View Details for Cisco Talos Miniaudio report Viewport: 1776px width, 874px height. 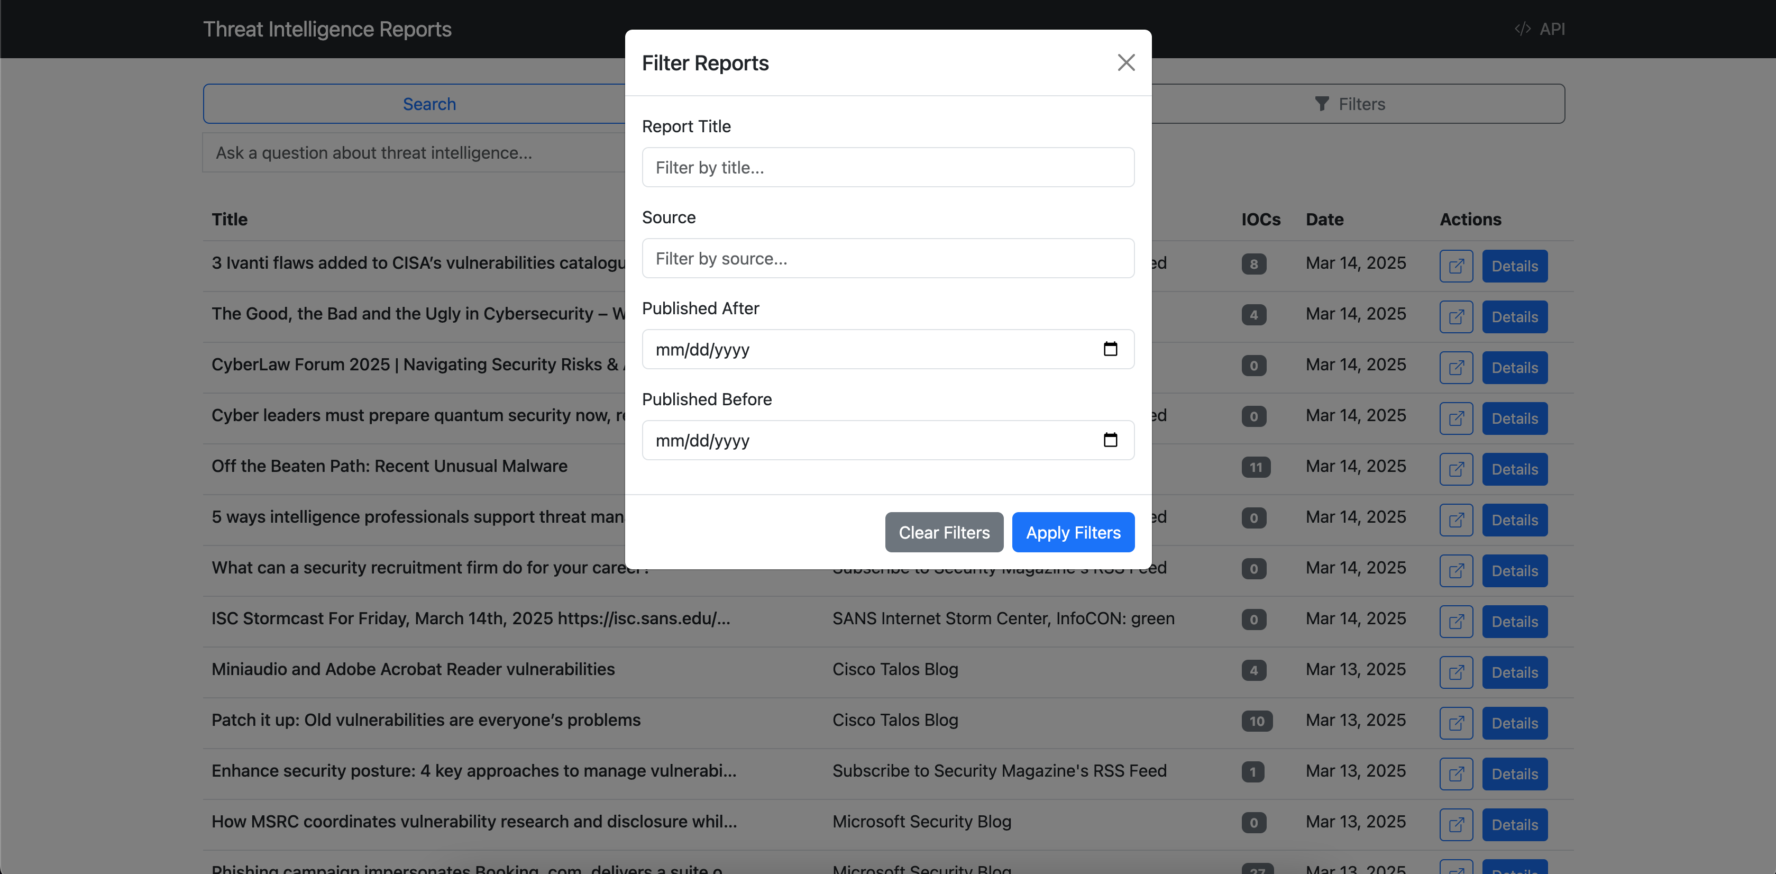[1514, 672]
